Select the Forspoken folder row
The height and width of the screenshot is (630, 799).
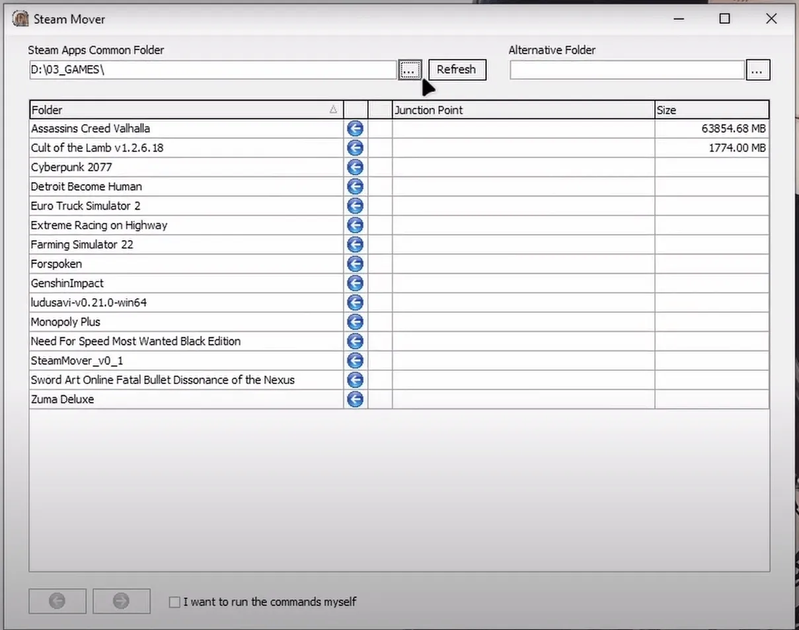(x=399, y=264)
